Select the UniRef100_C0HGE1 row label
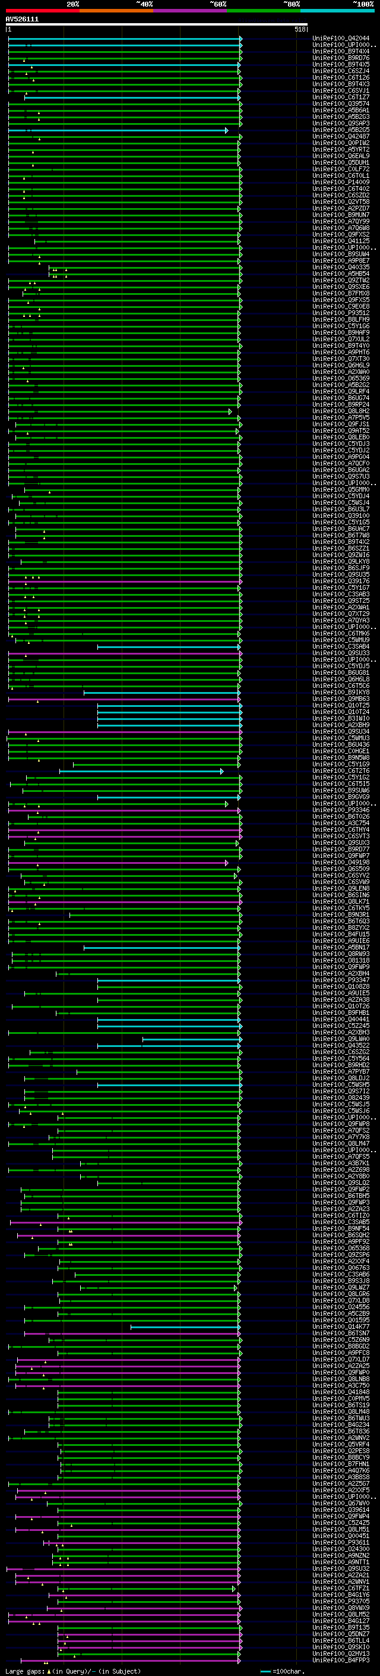Image resolution: width=380 pixels, height=1676 pixels. [x=341, y=751]
